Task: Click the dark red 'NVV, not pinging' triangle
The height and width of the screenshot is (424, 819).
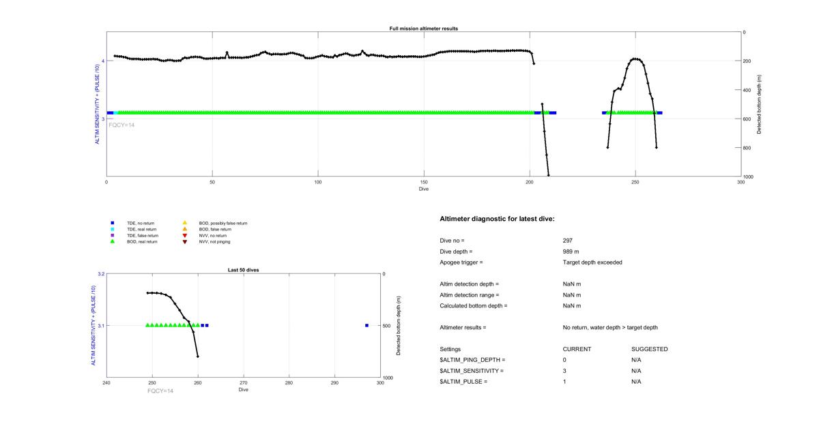Action: pos(184,241)
